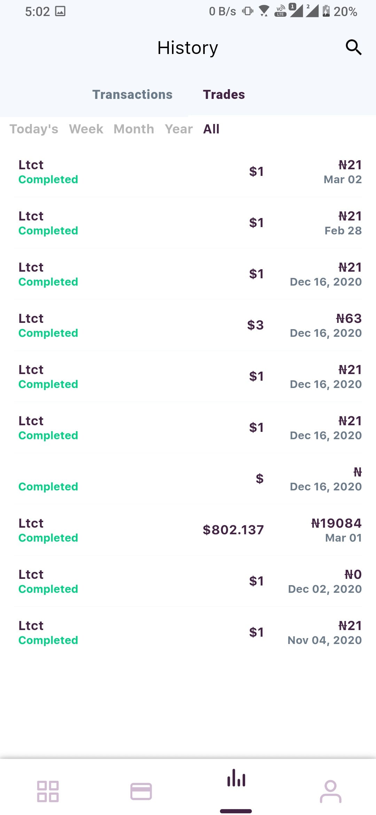This screenshot has height=815, width=376.
Task: Open the Ltct trade dated Mar 02
Action: tap(188, 172)
